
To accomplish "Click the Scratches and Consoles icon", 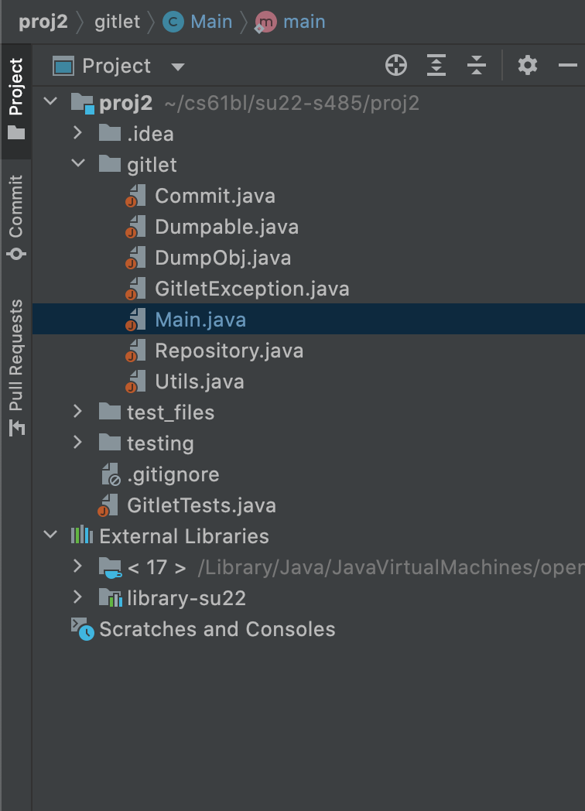I will pos(82,629).
